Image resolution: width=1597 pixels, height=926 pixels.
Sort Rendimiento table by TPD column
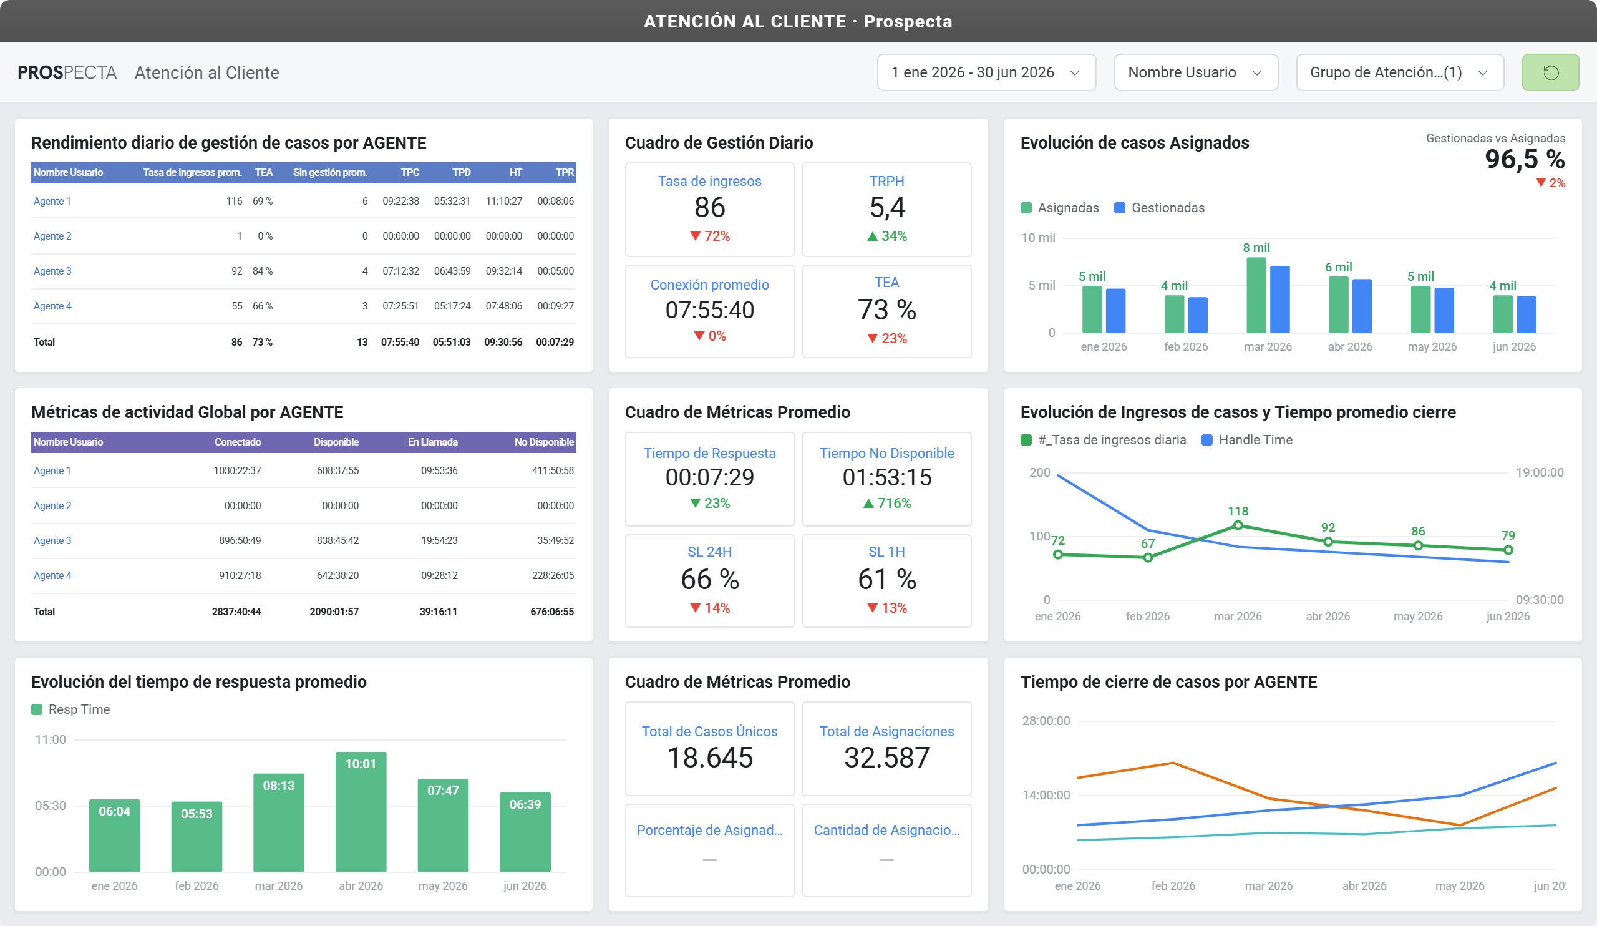(x=462, y=172)
